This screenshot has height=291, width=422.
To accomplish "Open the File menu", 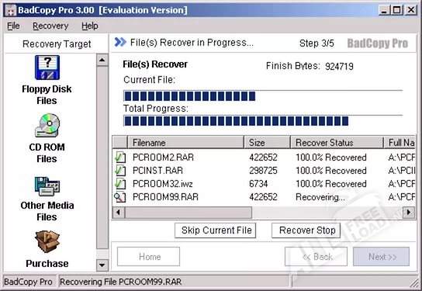I will point(13,26).
